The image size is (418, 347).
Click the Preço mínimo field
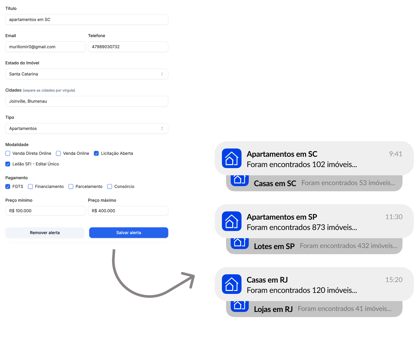pyautogui.click(x=45, y=211)
